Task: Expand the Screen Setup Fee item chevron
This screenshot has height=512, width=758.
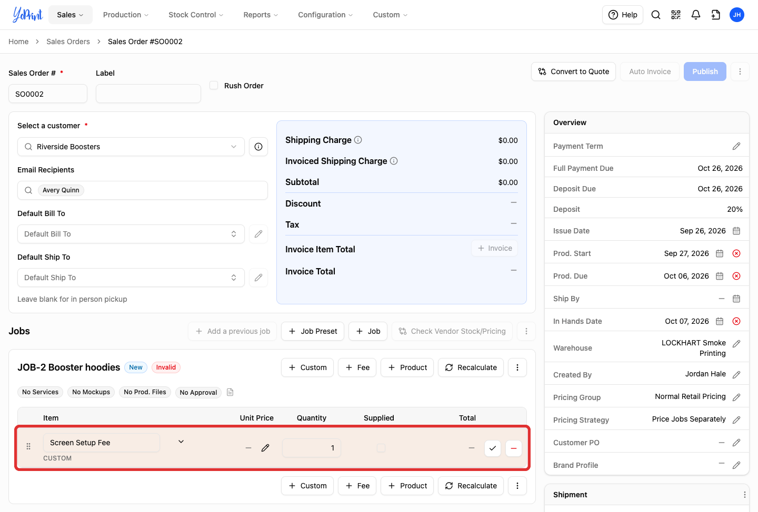Action: pos(181,442)
